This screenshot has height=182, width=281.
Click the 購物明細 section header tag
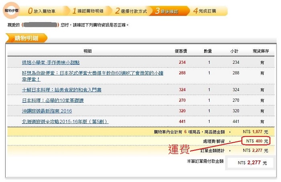(x=26, y=38)
